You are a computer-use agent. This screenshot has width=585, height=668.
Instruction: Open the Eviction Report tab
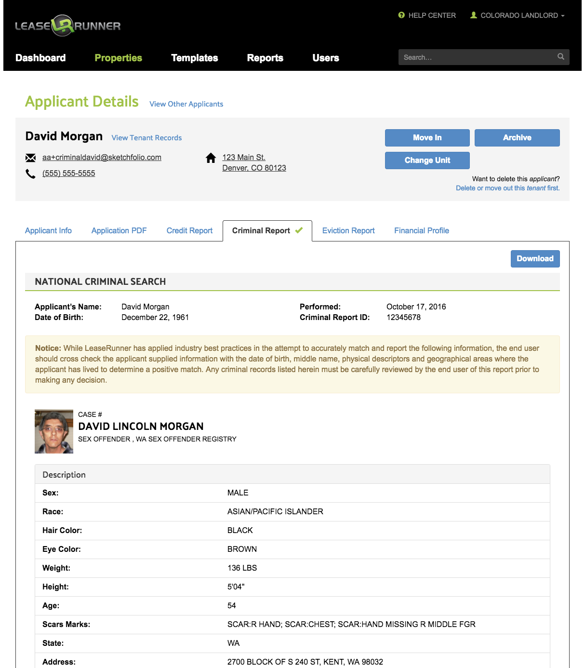[x=348, y=230]
